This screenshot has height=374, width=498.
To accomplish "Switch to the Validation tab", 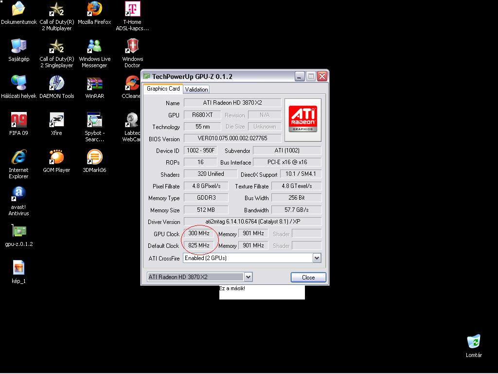I will point(196,90).
